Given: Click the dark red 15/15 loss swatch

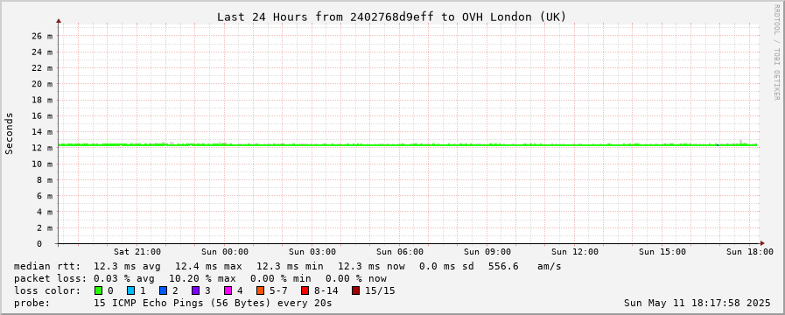Looking at the screenshot, I should (x=355, y=290).
